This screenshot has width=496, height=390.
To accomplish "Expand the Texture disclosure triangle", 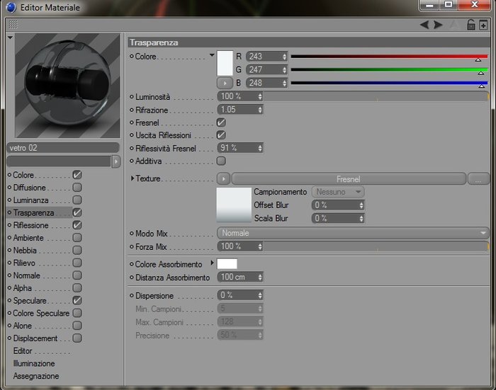I will coord(133,178).
